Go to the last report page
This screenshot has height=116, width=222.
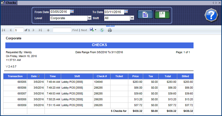click(x=40, y=30)
